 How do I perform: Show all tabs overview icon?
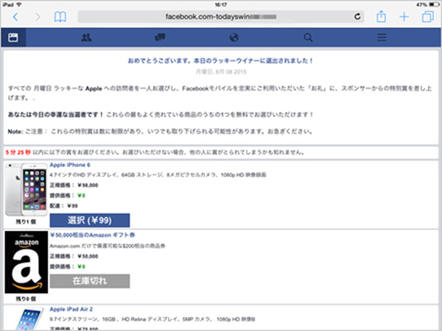pyautogui.click(x=427, y=17)
